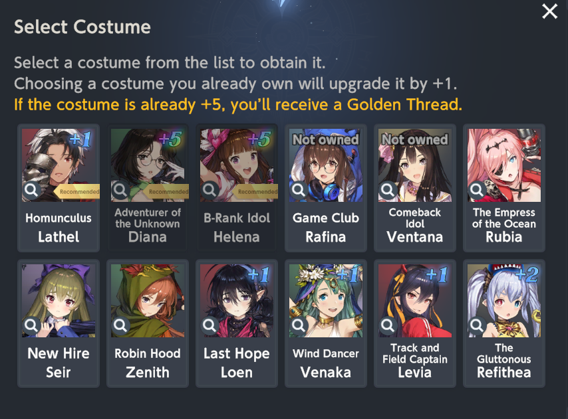The height and width of the screenshot is (419, 568).
Task: Open the Robin Hood Zenith magnifier preview
Action: coord(120,325)
